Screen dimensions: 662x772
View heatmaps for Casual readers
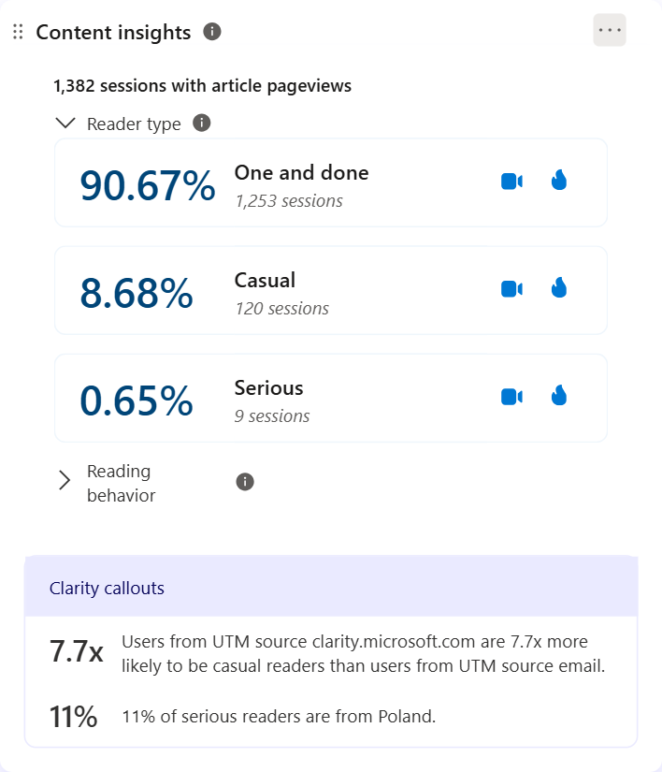click(559, 287)
